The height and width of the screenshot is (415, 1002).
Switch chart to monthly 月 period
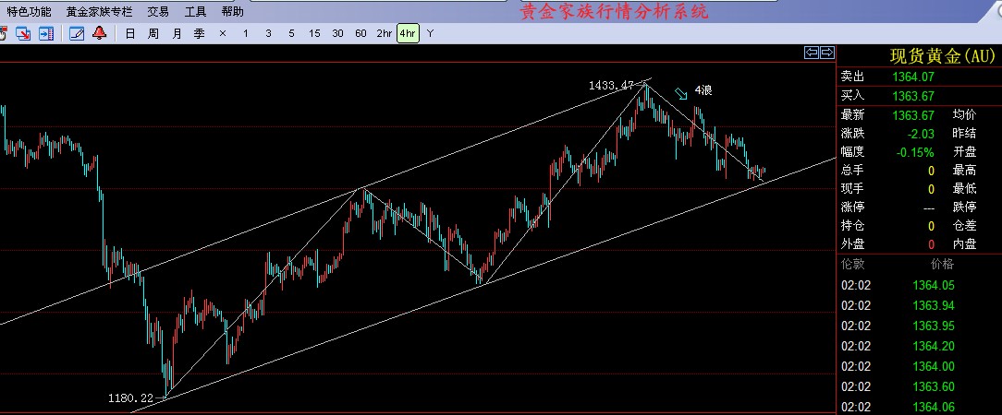177,34
